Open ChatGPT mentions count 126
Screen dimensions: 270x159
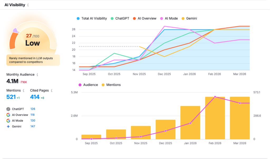coord(33,109)
